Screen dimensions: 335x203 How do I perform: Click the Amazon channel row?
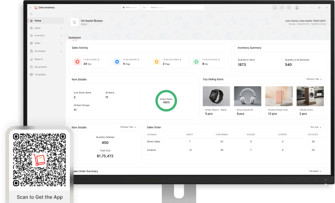click(236, 150)
